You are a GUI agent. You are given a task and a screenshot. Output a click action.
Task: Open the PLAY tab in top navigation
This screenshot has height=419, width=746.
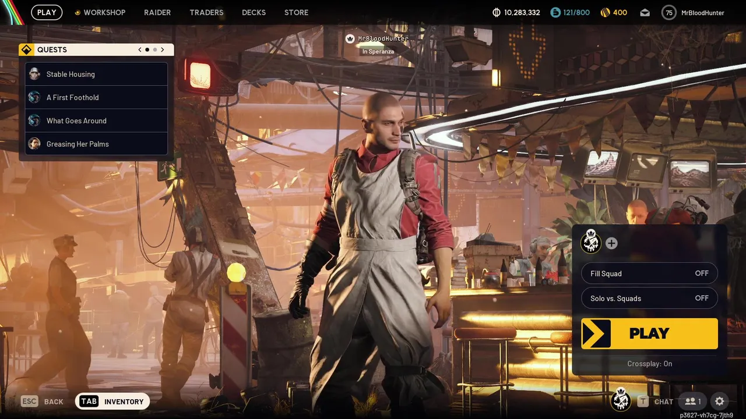pyautogui.click(x=47, y=12)
